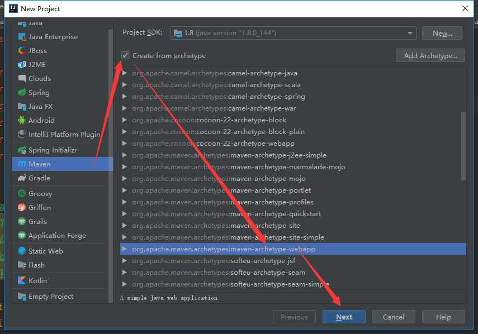This screenshot has height=334, width=478.
Task: Click the Empty Project folder icon
Action: click(x=22, y=297)
